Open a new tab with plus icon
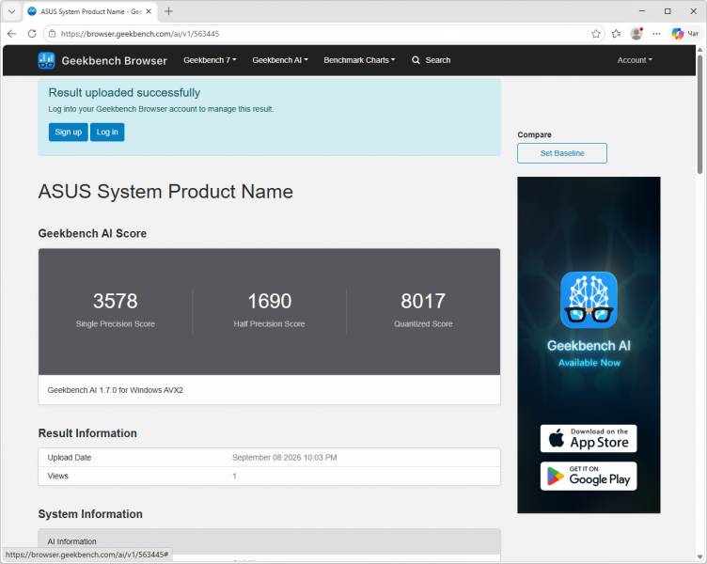The height and width of the screenshot is (564, 707). click(168, 11)
